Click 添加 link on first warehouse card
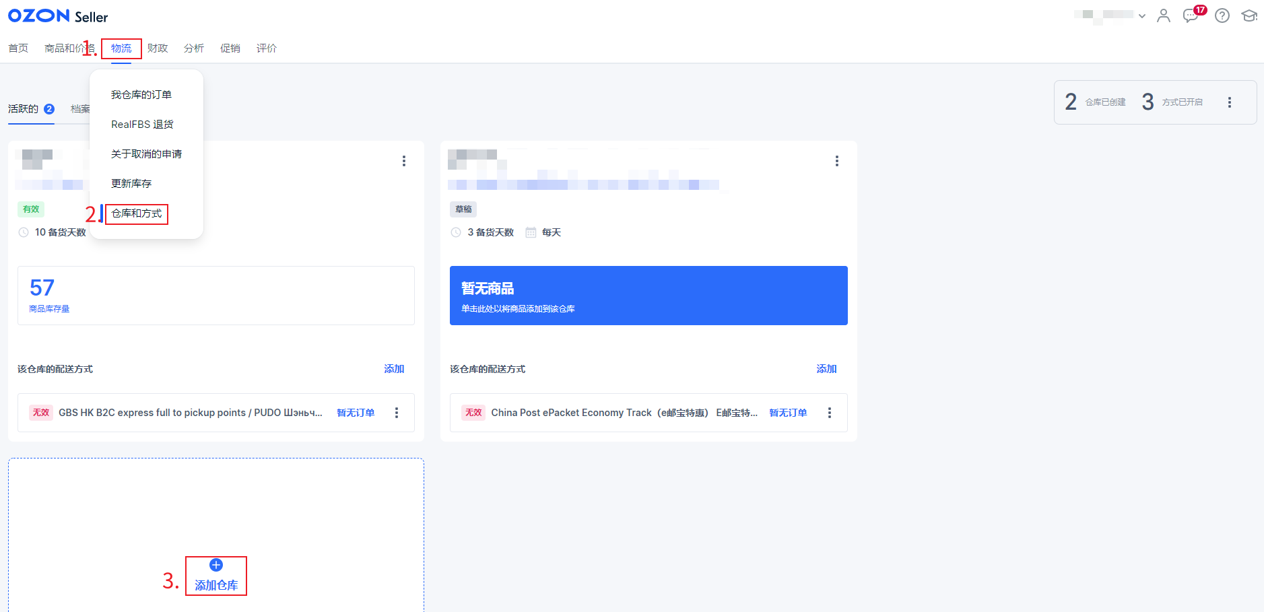The image size is (1264, 612). (x=394, y=369)
